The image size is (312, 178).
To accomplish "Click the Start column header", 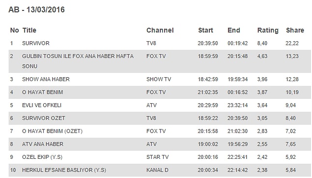I will click(x=205, y=30).
